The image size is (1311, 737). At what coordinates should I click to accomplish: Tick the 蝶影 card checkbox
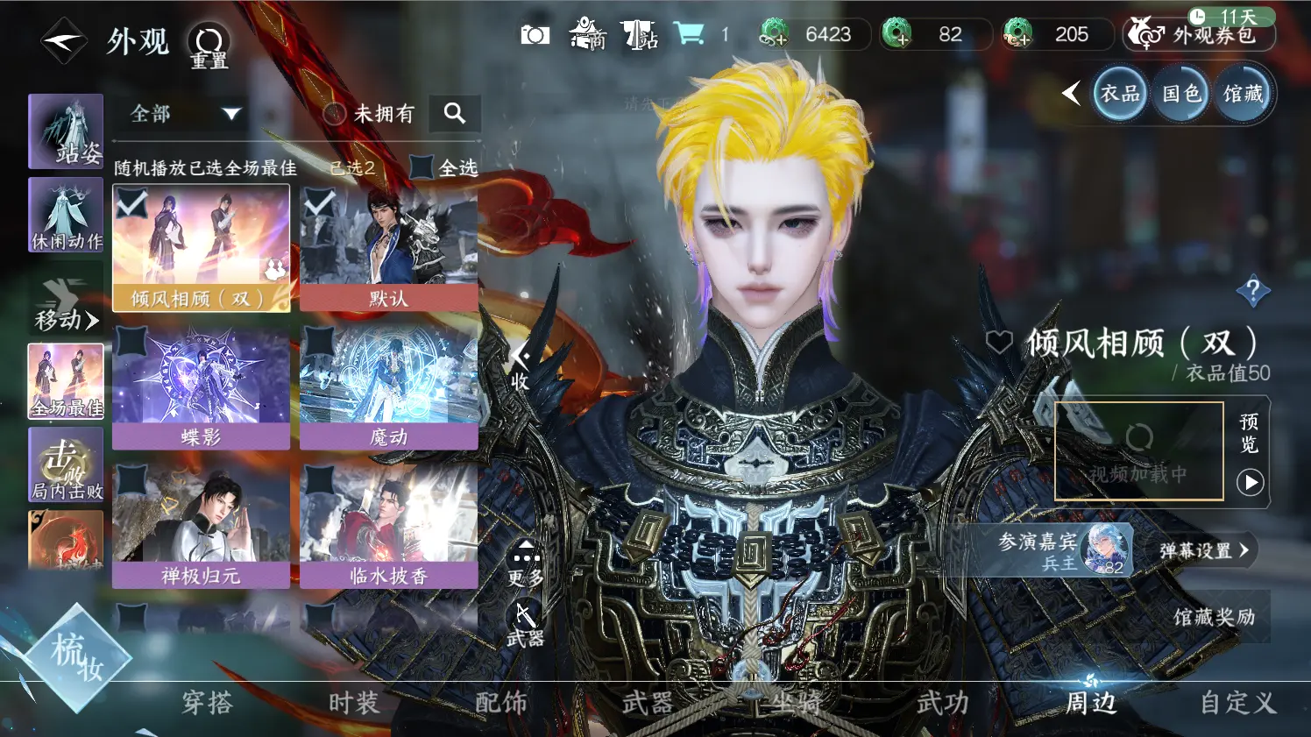[132, 341]
